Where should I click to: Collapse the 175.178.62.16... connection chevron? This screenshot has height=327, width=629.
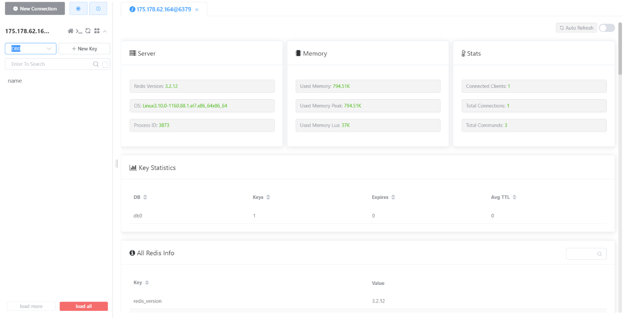tap(105, 31)
